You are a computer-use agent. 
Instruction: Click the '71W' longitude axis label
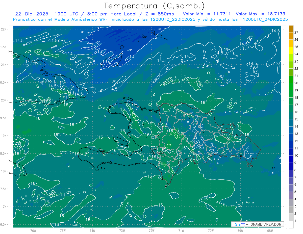[x=181, y=231]
